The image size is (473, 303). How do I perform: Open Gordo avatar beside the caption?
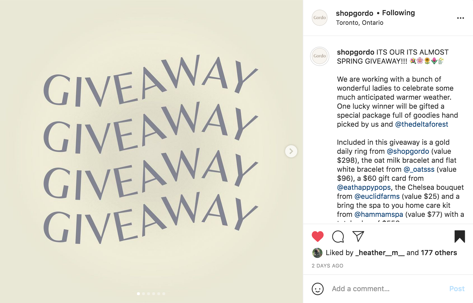[x=320, y=56]
